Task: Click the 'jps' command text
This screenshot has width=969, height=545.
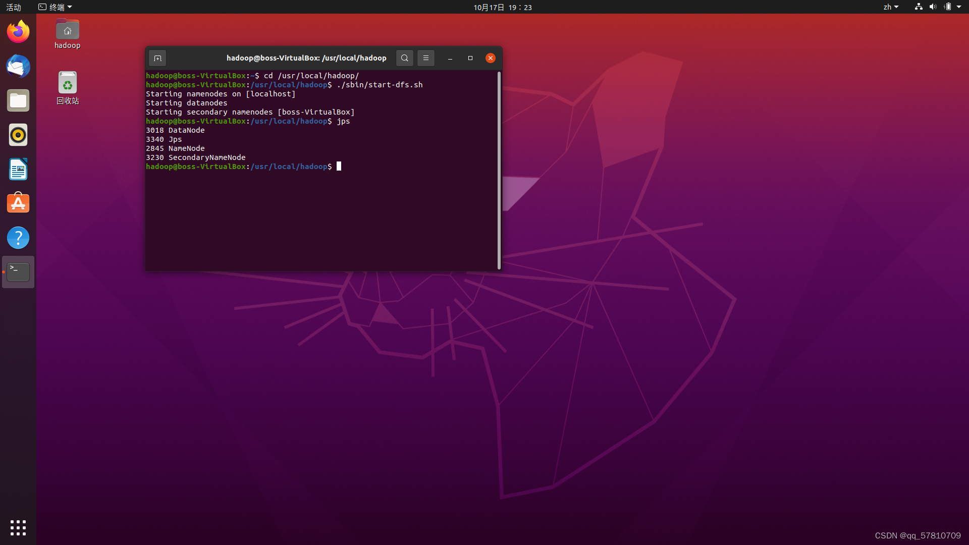Action: click(343, 121)
